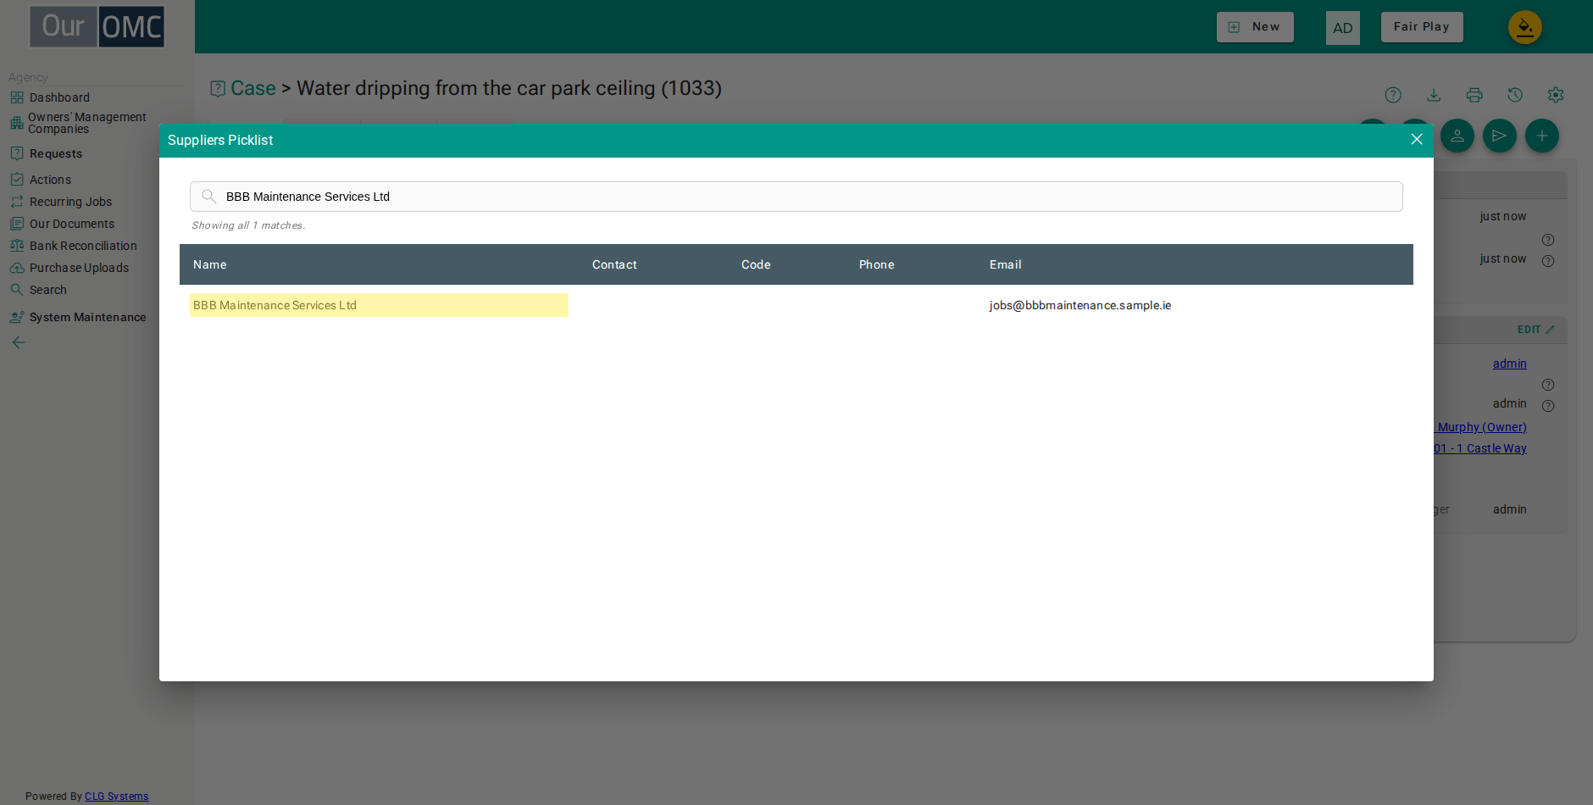Click the New button in the header
The width and height of the screenshot is (1593, 805).
pos(1255,27)
